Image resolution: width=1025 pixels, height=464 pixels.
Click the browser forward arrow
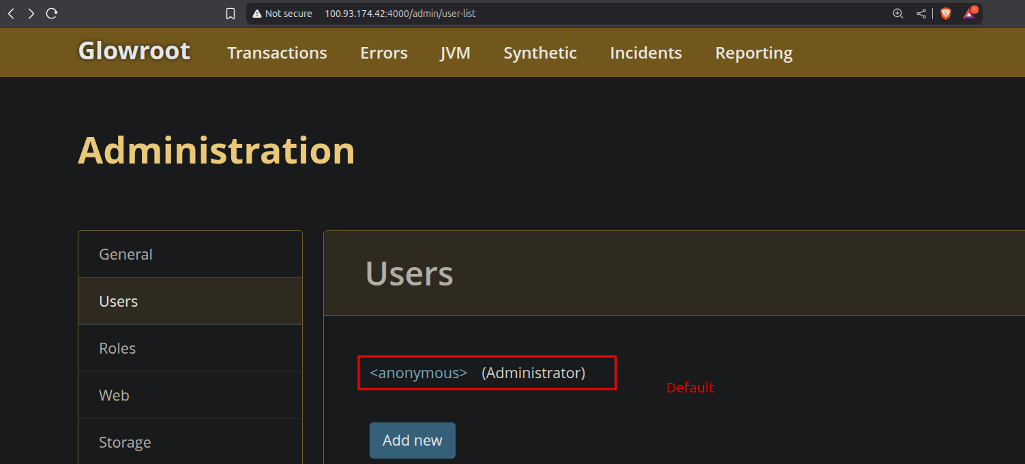(31, 14)
